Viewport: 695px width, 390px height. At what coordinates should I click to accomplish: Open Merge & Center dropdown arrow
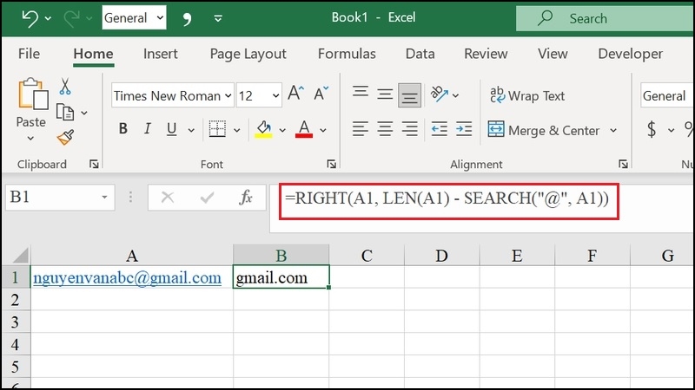(613, 131)
